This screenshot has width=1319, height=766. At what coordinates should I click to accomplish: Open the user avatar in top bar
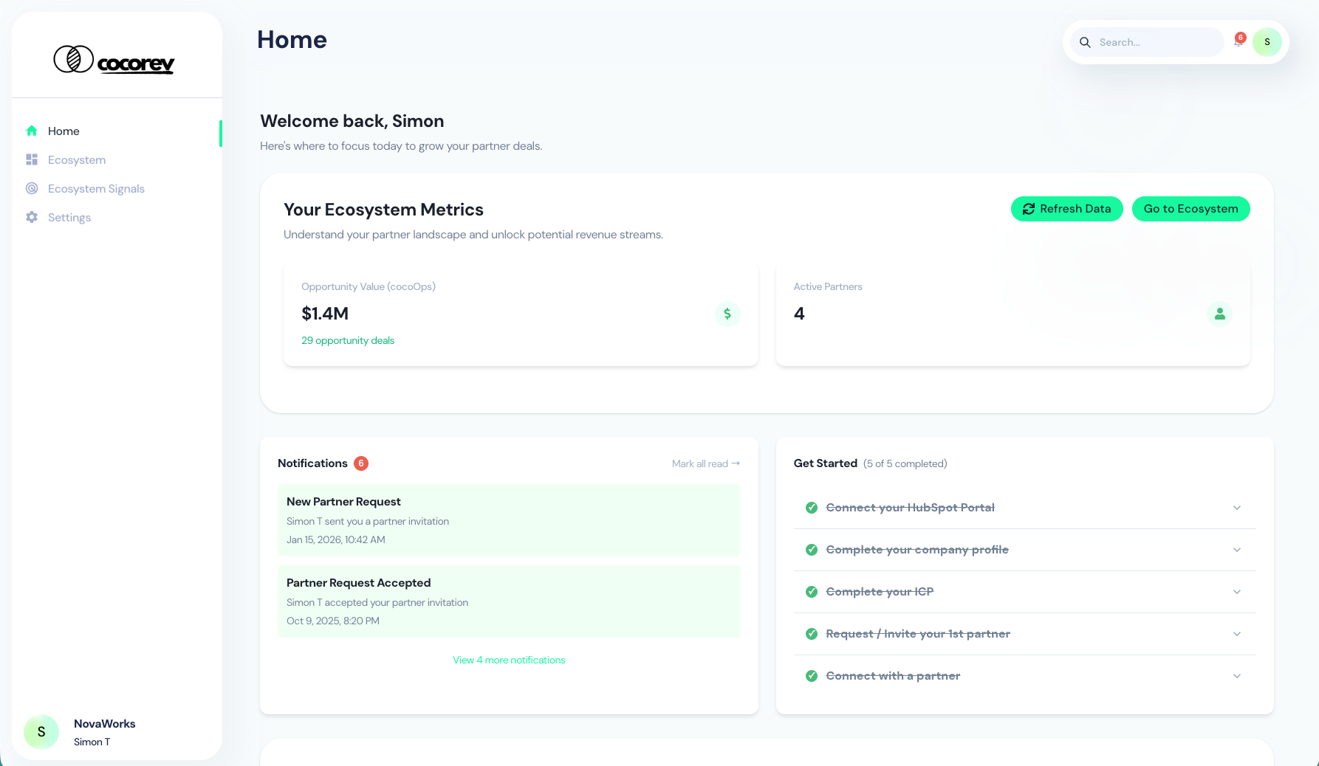point(1267,42)
